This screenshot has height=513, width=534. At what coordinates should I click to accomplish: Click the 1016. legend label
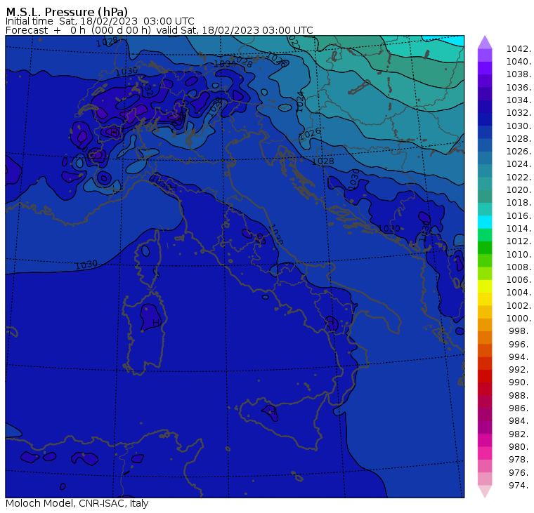point(519,215)
